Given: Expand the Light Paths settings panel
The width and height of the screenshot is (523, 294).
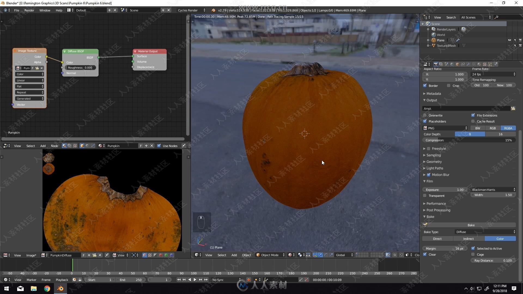Looking at the screenshot, I should tap(434, 168).
